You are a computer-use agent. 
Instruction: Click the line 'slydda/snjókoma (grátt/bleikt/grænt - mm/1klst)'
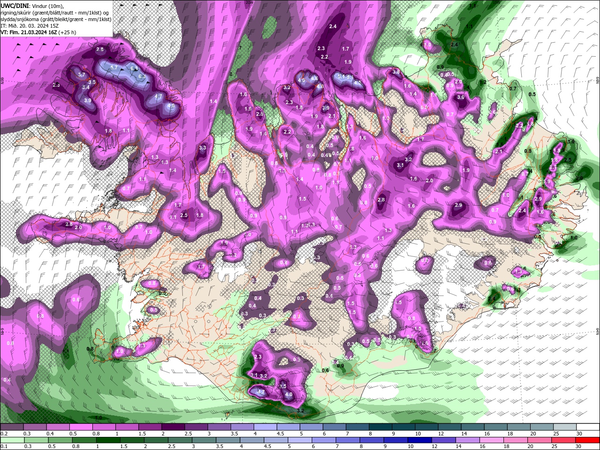click(56, 19)
